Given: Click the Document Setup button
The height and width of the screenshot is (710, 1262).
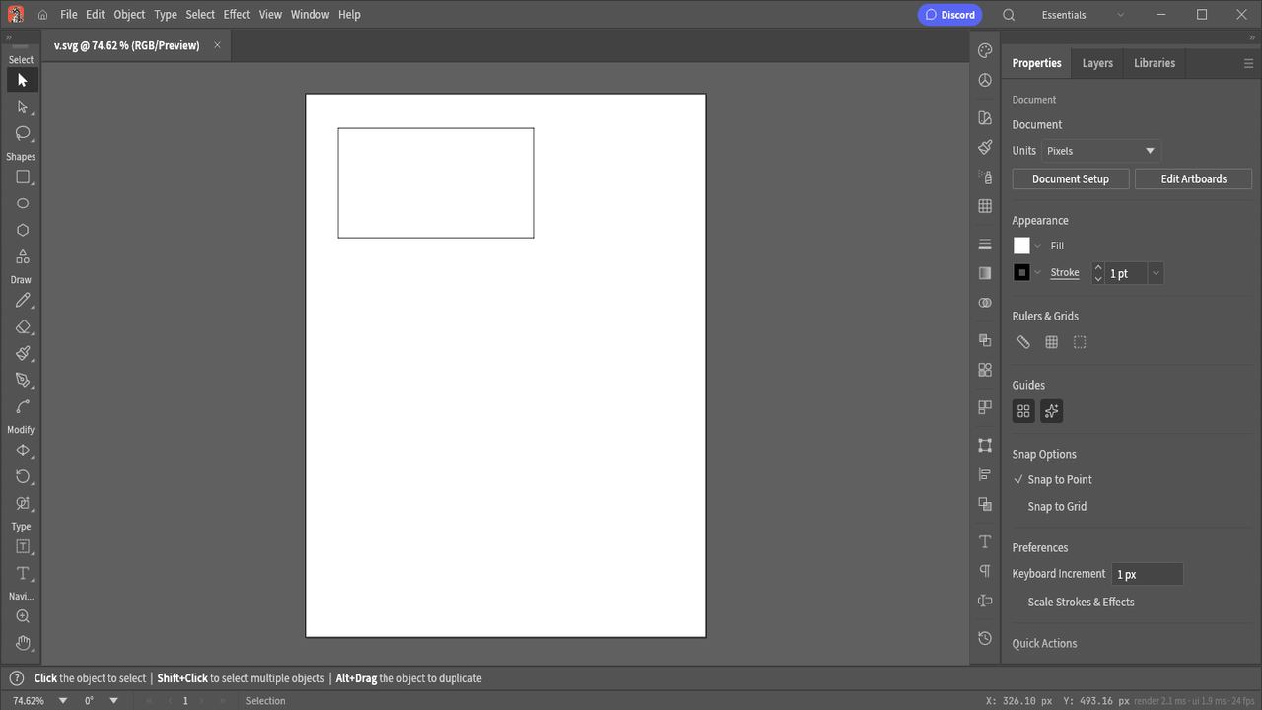Looking at the screenshot, I should (x=1071, y=179).
